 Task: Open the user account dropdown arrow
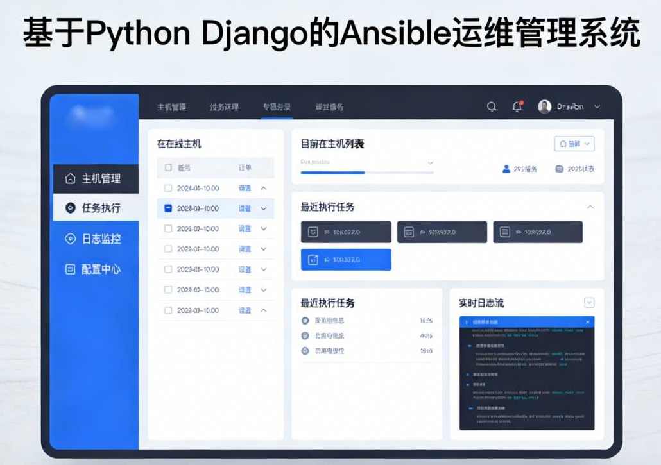click(597, 106)
